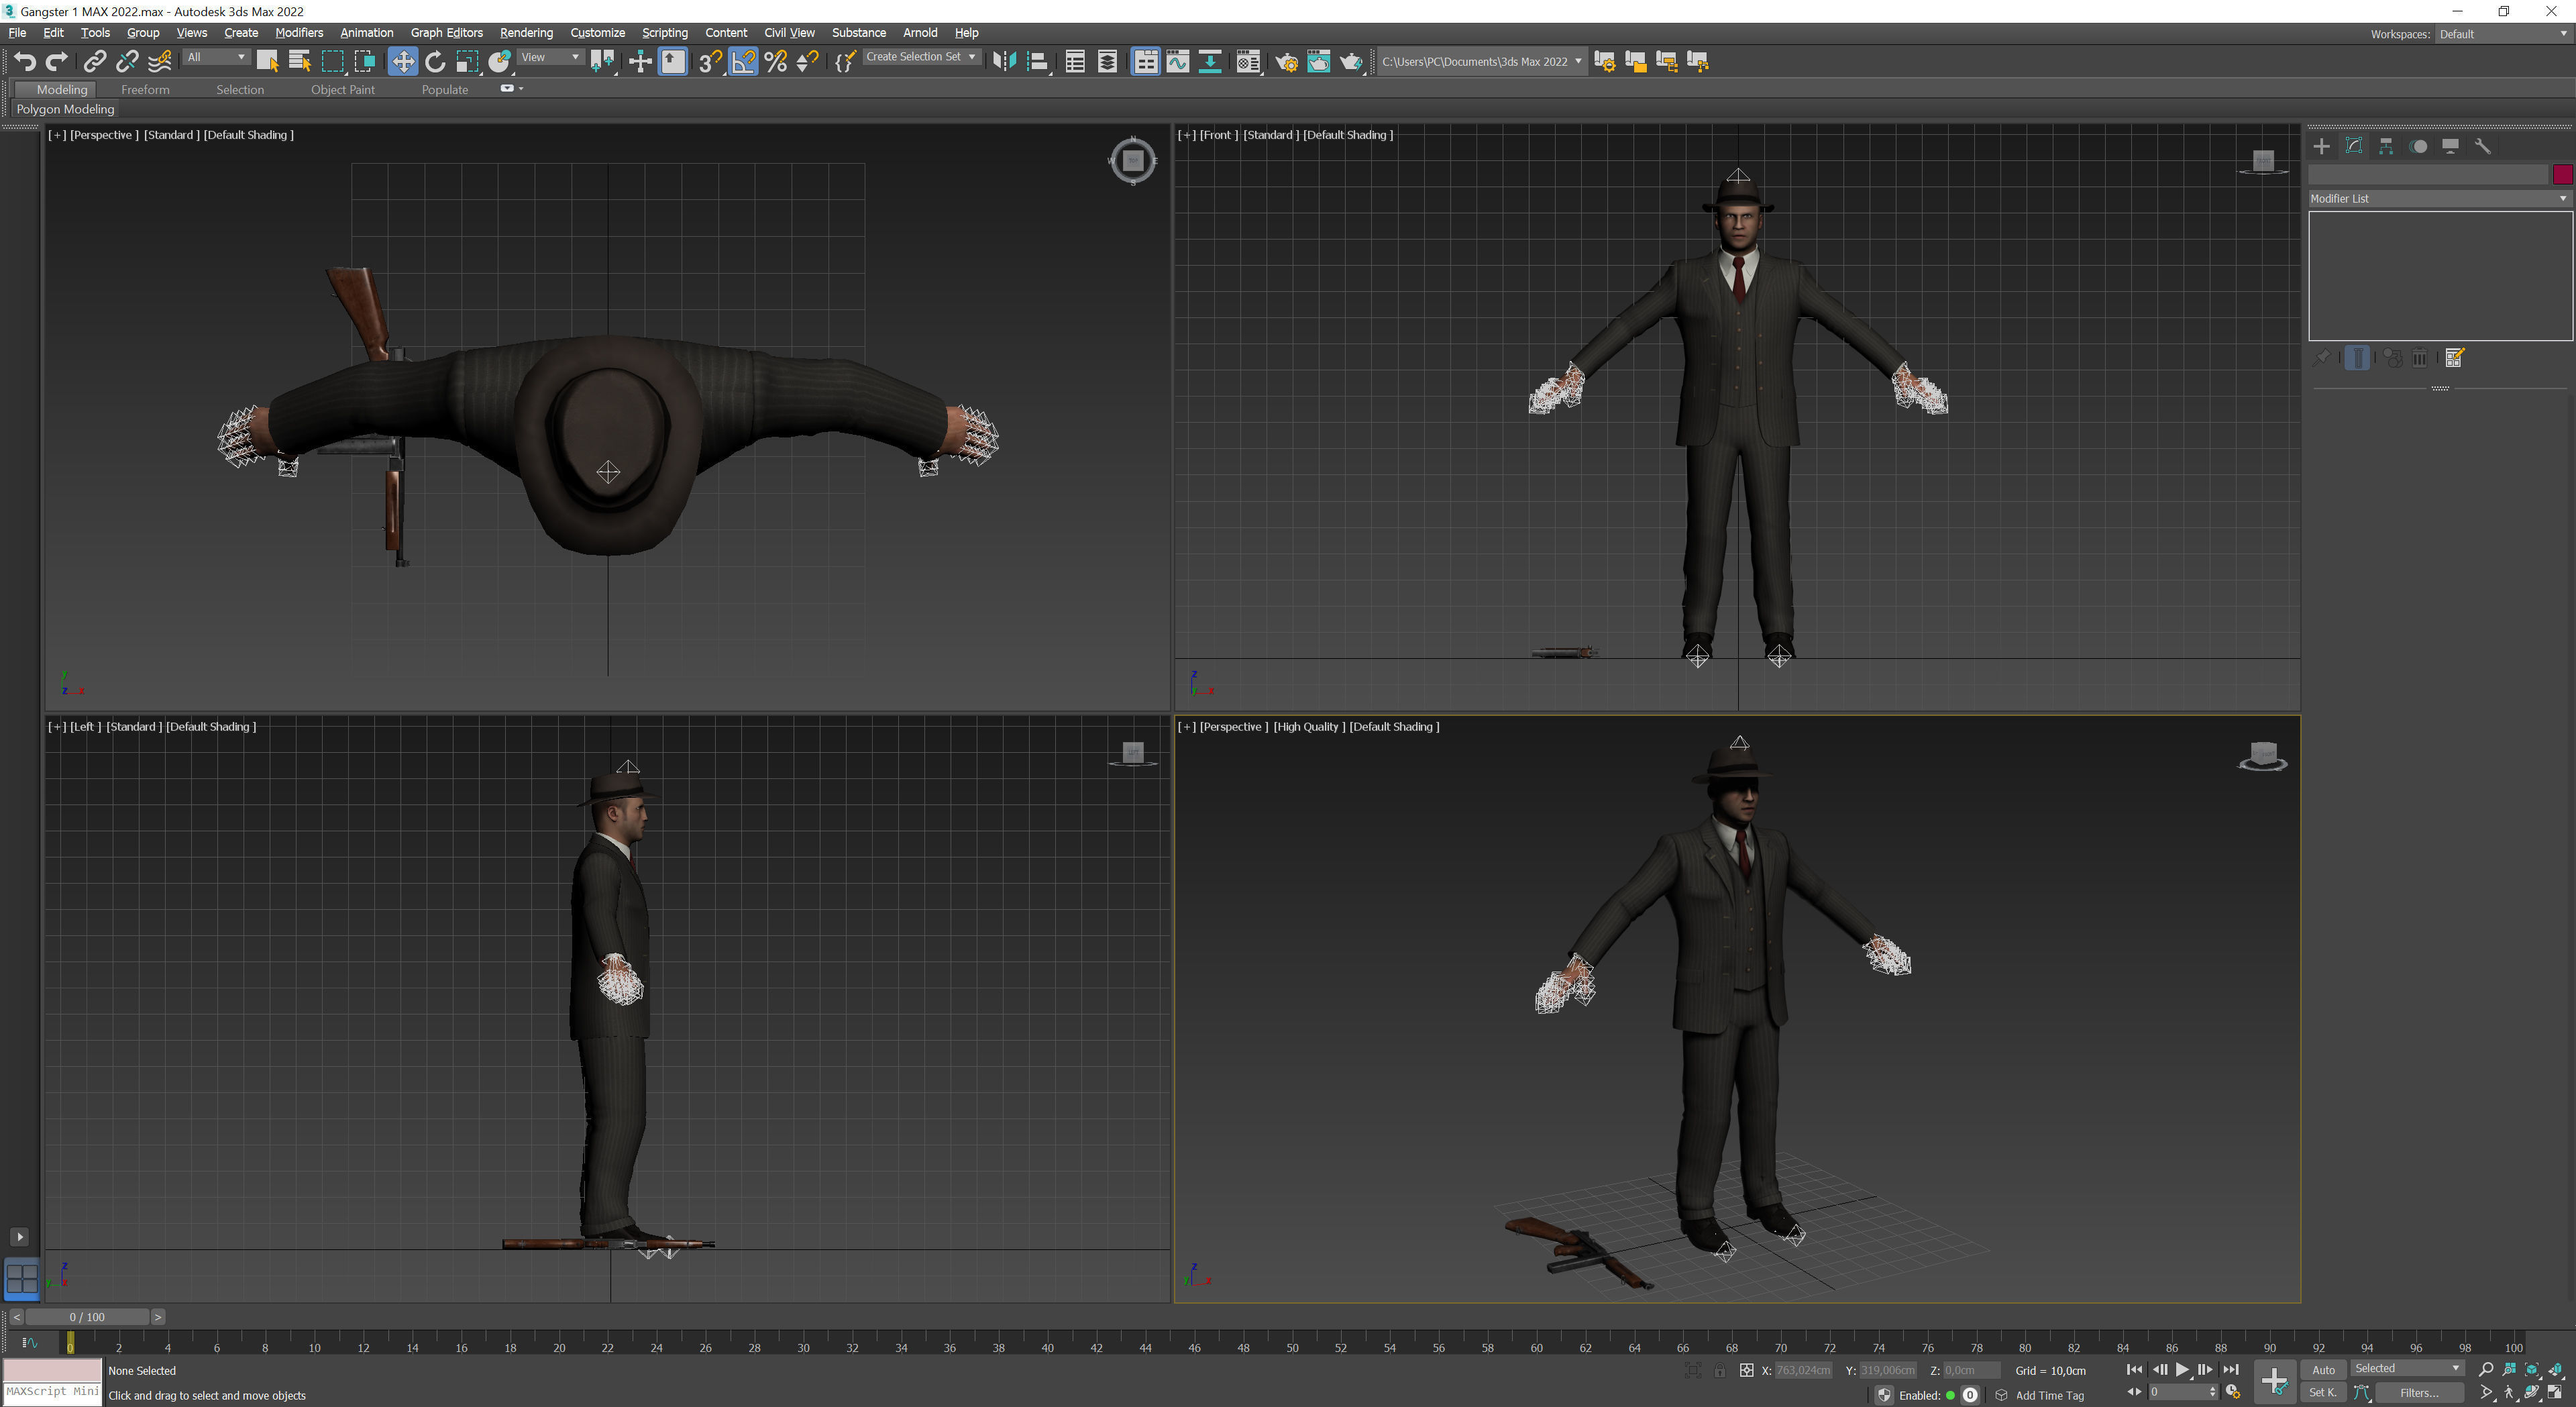Go to the end frame
Screen dimensions: 2576x1407
click(x=2230, y=1369)
